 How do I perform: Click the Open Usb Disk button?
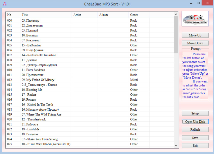[x=195, y=122]
